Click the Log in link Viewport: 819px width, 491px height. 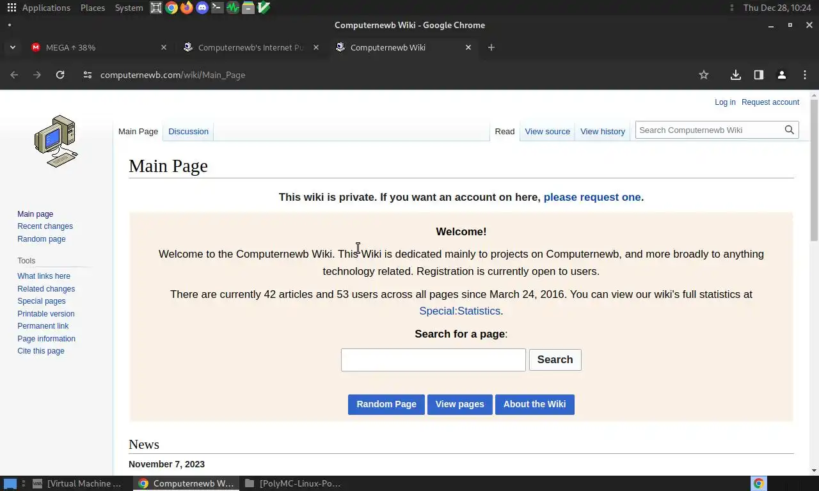click(x=725, y=102)
